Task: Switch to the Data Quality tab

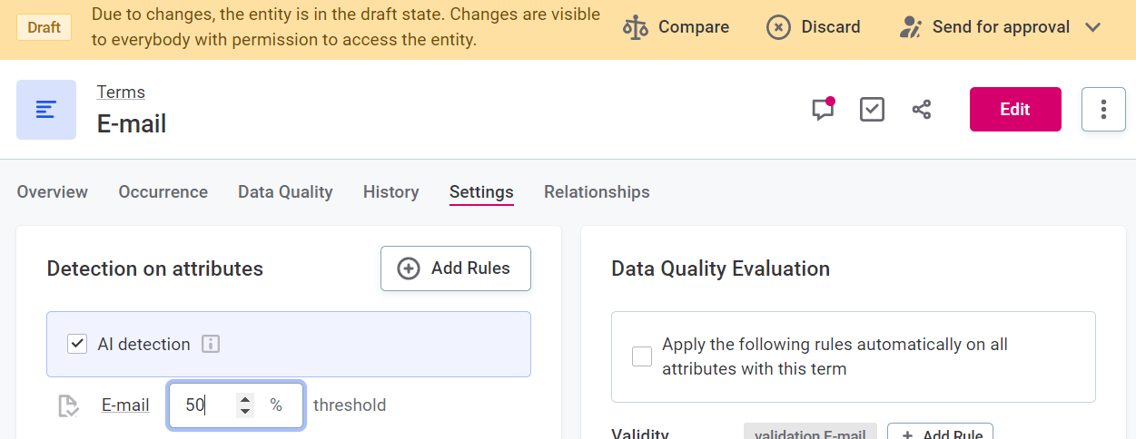Action: (285, 192)
